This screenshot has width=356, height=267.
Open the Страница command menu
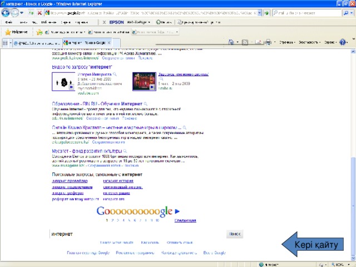pos(287,42)
